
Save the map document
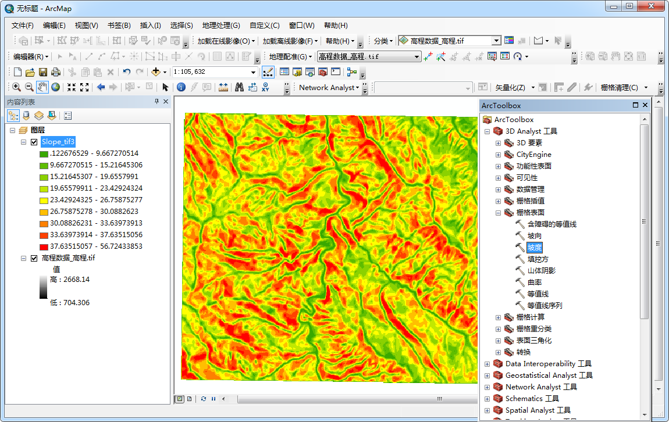(x=42, y=72)
